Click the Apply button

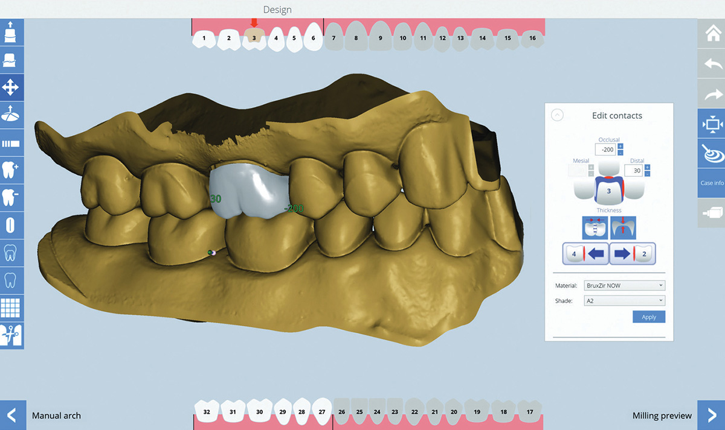pyautogui.click(x=648, y=317)
